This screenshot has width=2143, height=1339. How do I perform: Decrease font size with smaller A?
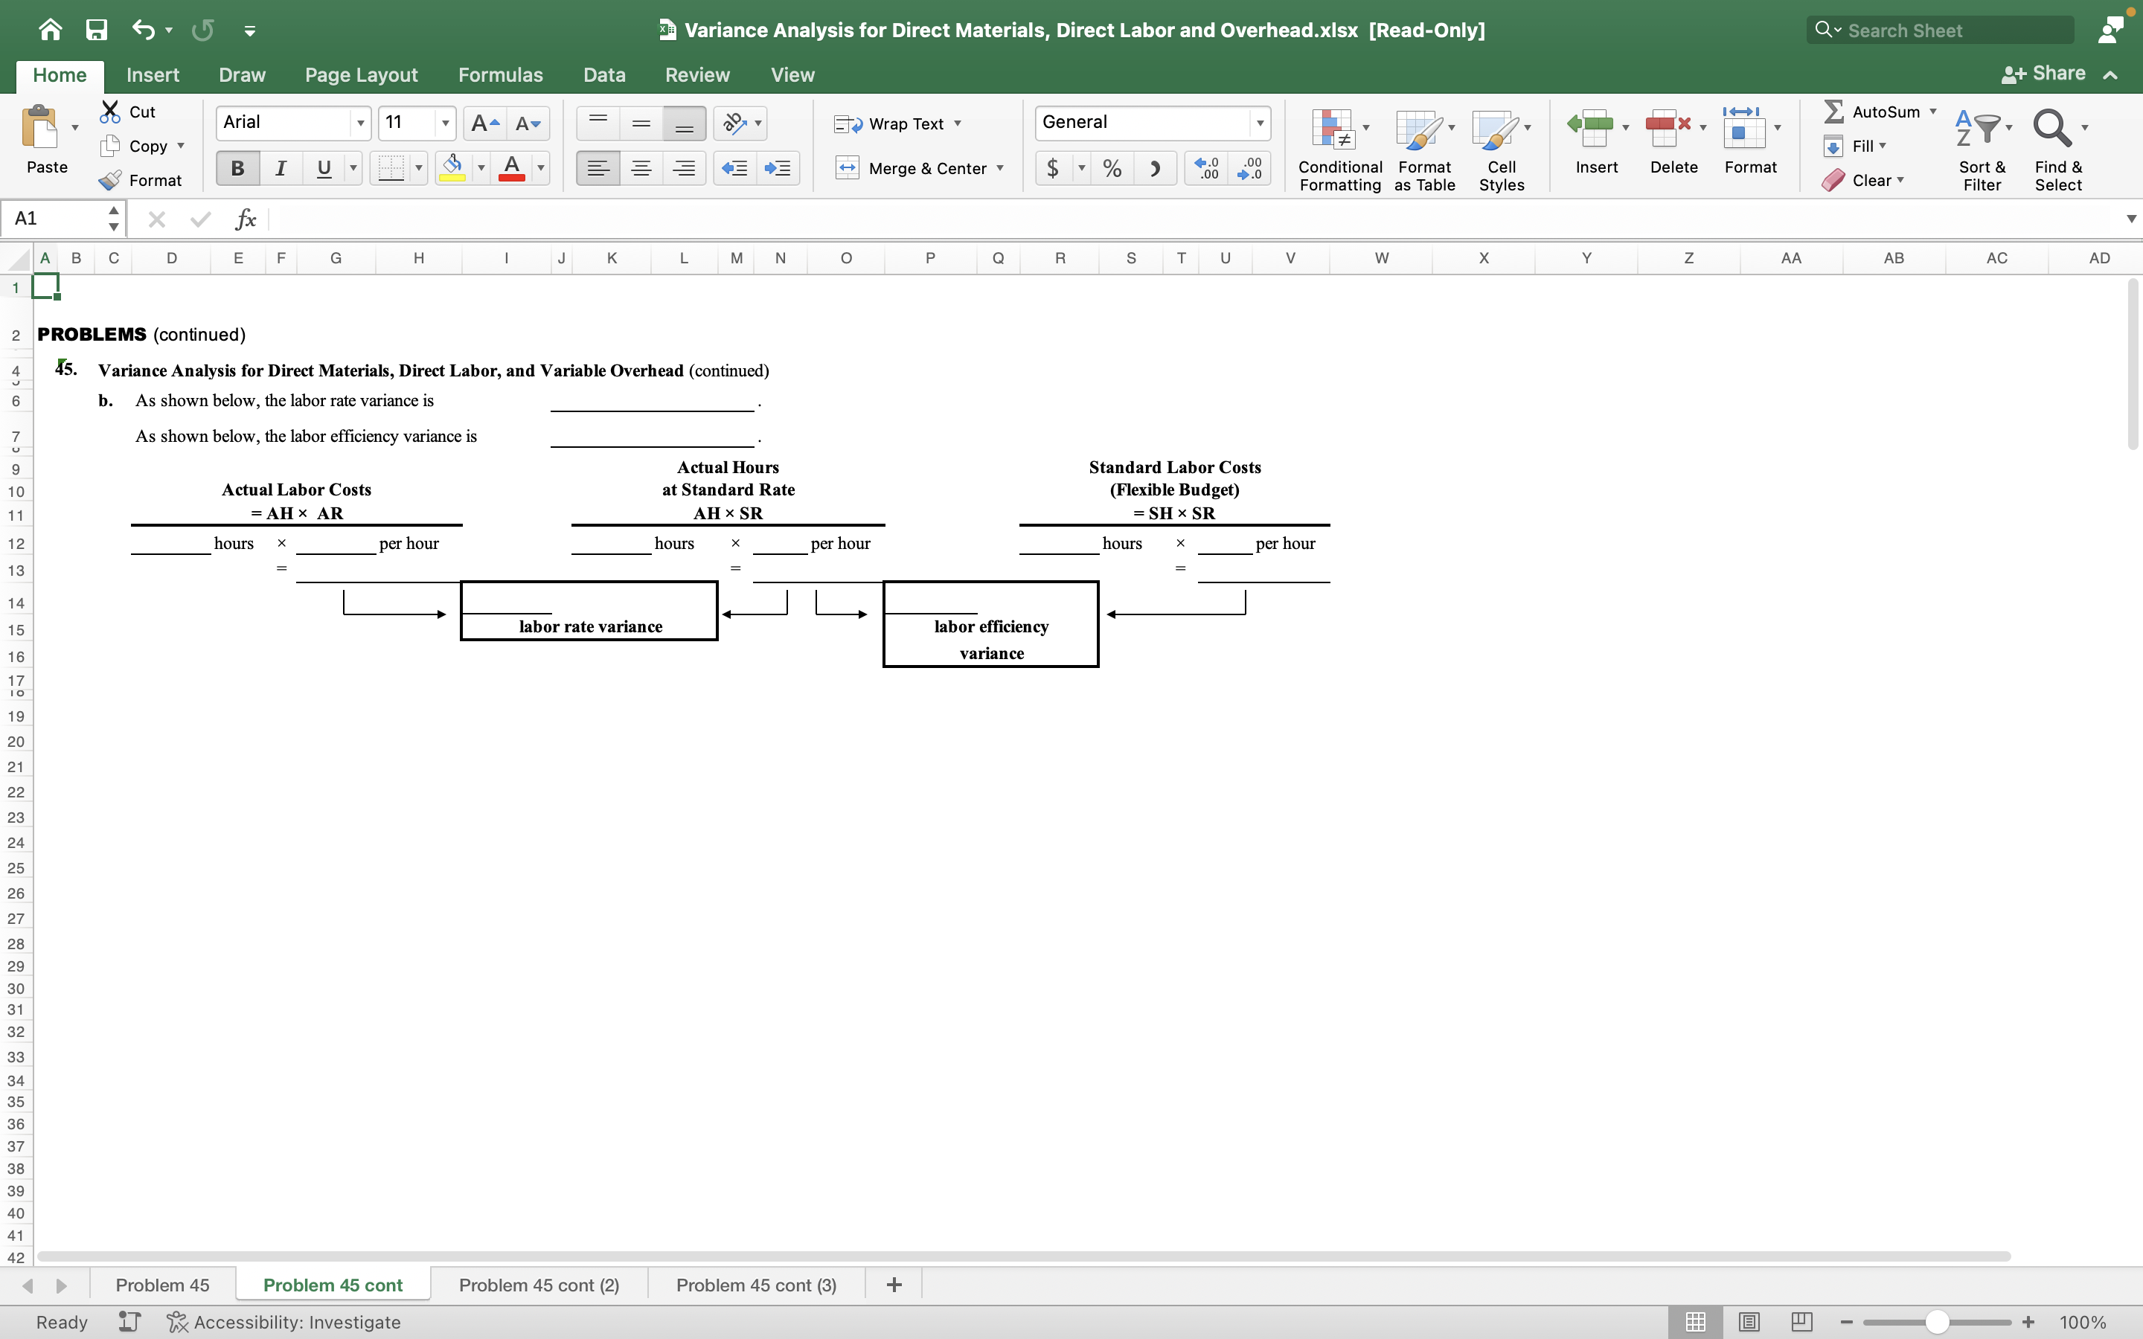click(x=528, y=123)
